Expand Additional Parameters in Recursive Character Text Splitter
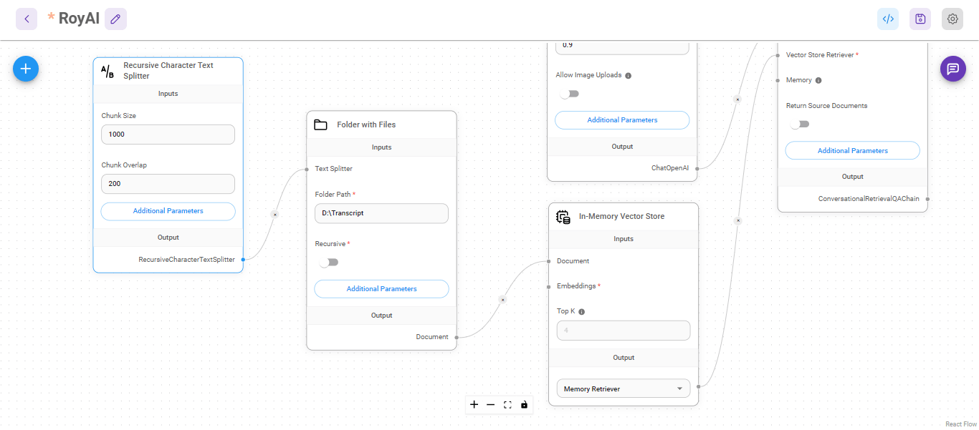Viewport: 979px width, 430px height. tap(168, 211)
